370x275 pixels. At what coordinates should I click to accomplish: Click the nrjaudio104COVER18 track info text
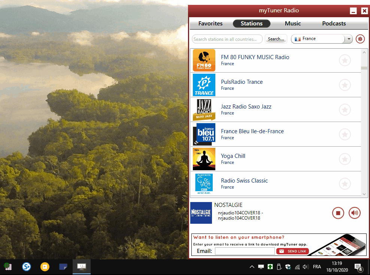pyautogui.click(x=240, y=216)
